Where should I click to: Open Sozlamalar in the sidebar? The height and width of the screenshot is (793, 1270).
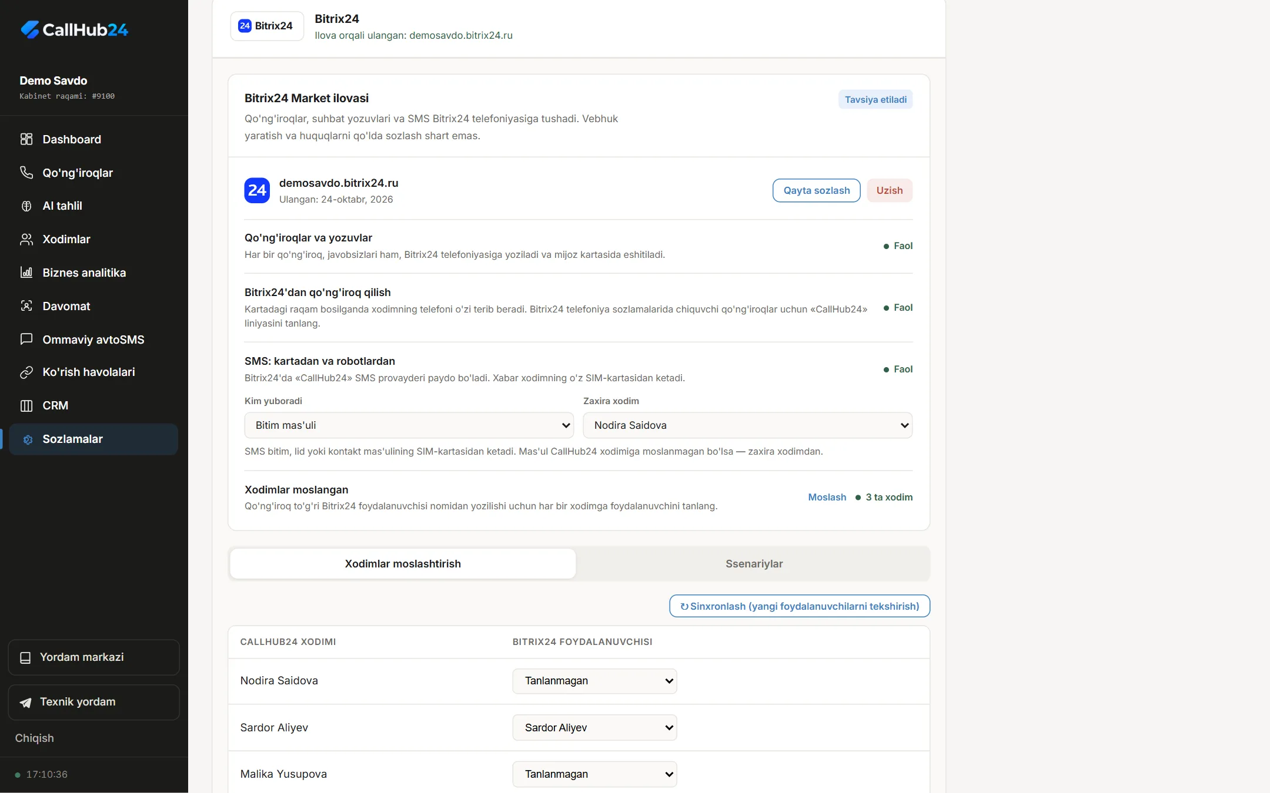coord(93,439)
